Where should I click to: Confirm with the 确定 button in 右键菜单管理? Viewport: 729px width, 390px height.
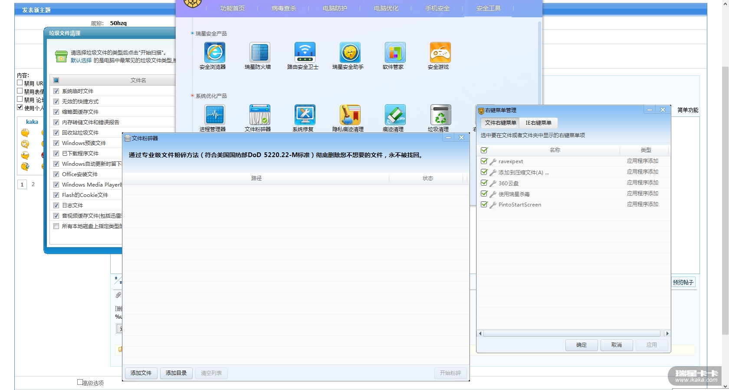coord(581,345)
